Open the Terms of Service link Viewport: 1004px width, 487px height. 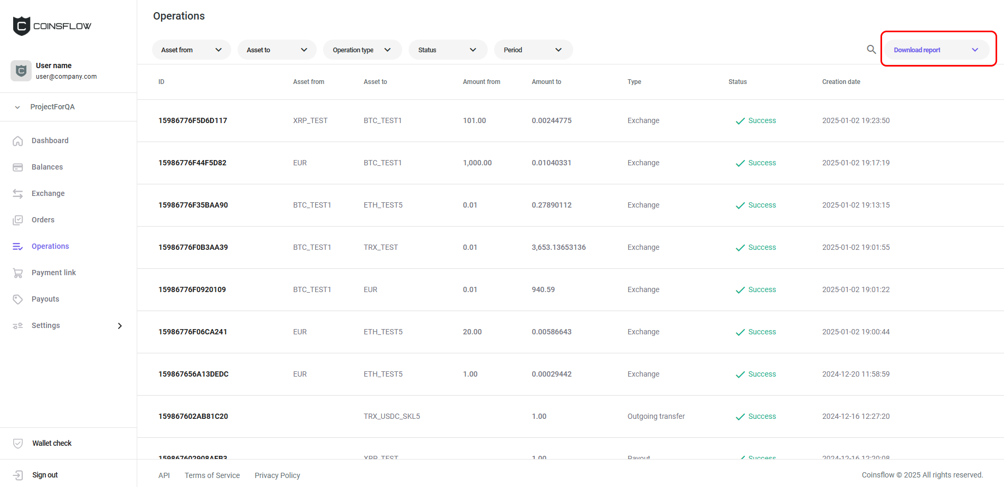212,475
